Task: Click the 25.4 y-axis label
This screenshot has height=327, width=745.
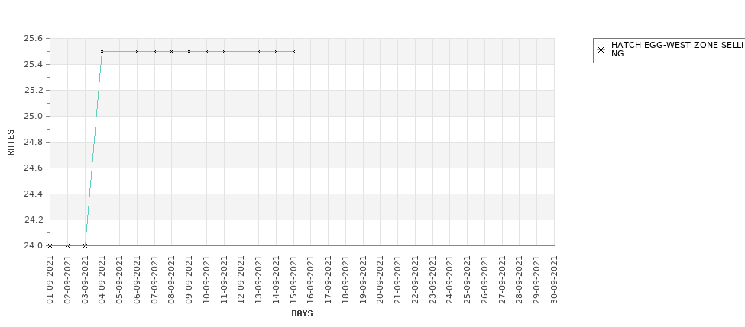Action: pos(34,64)
